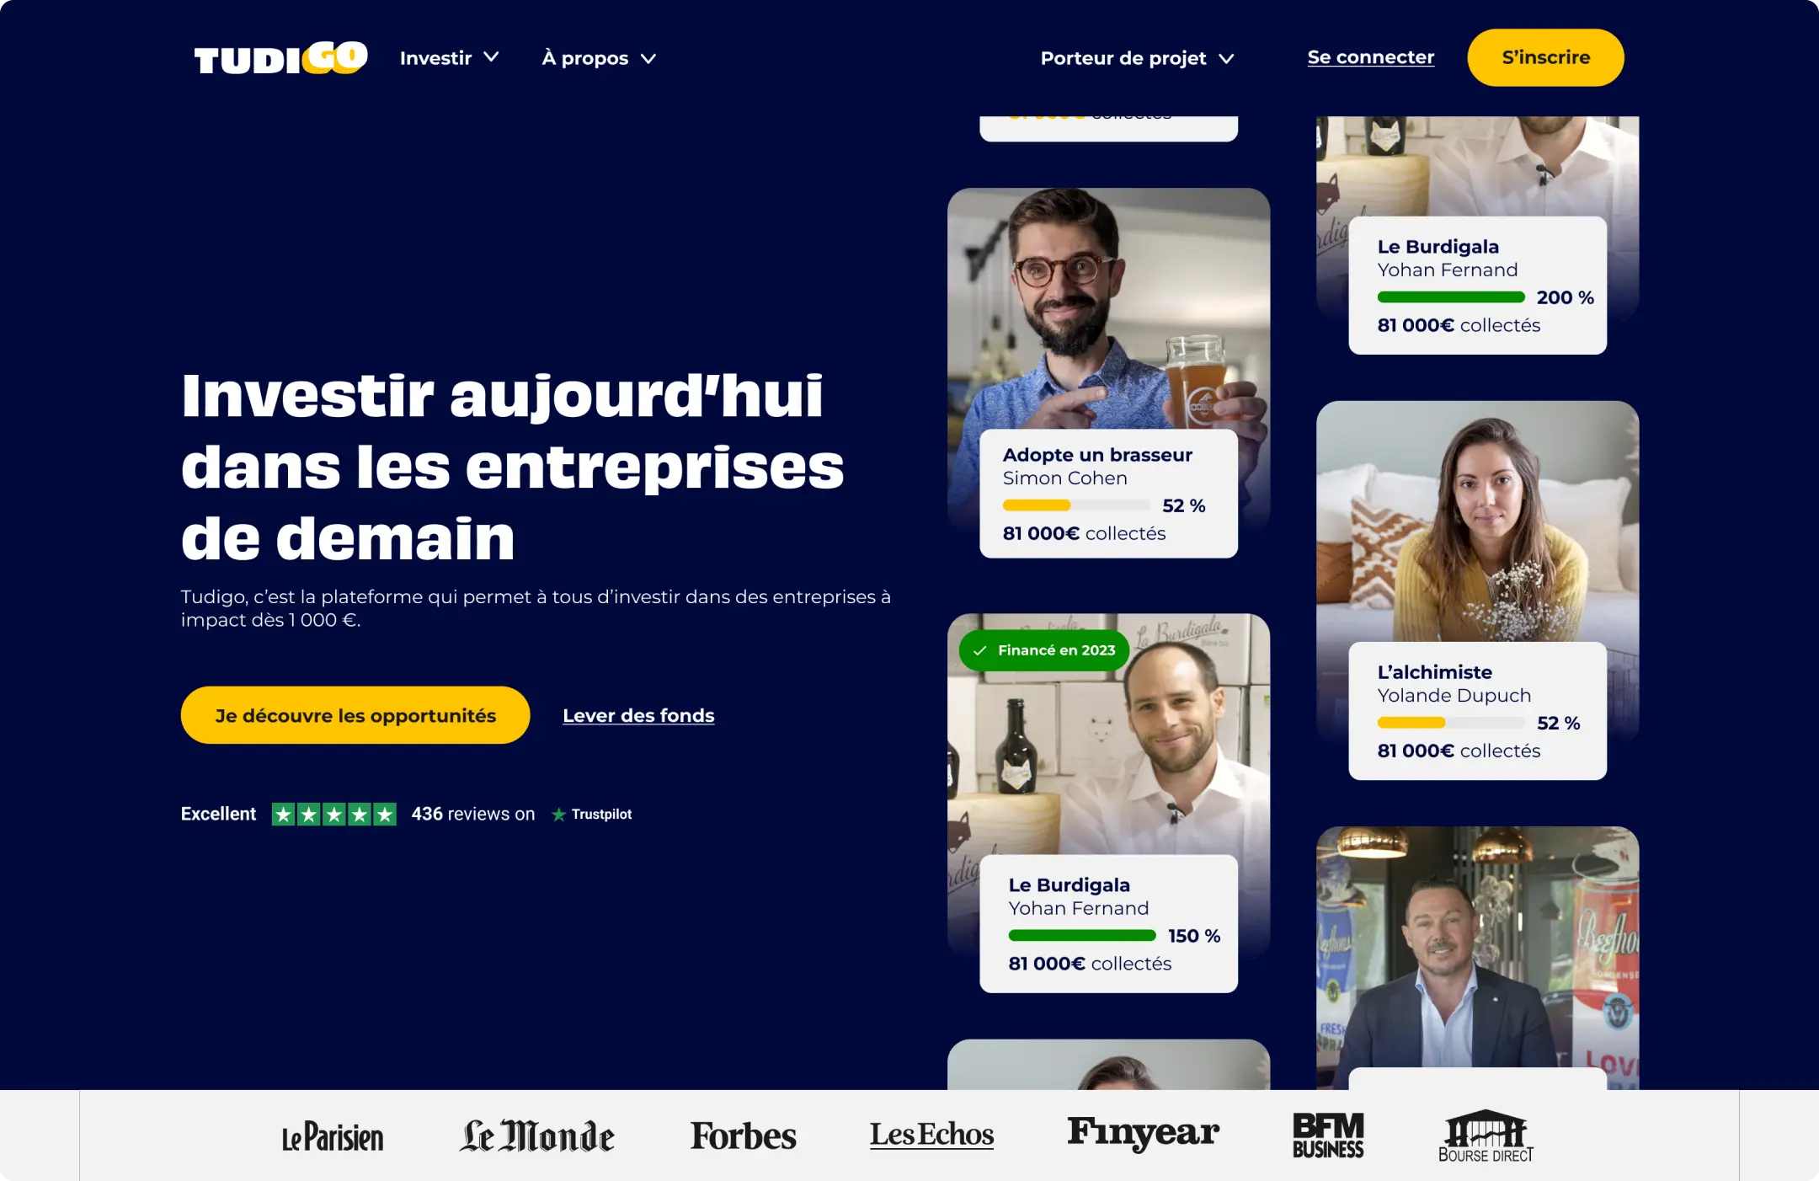Click the Les Echos logo
This screenshot has width=1819, height=1181.
pyautogui.click(x=931, y=1135)
